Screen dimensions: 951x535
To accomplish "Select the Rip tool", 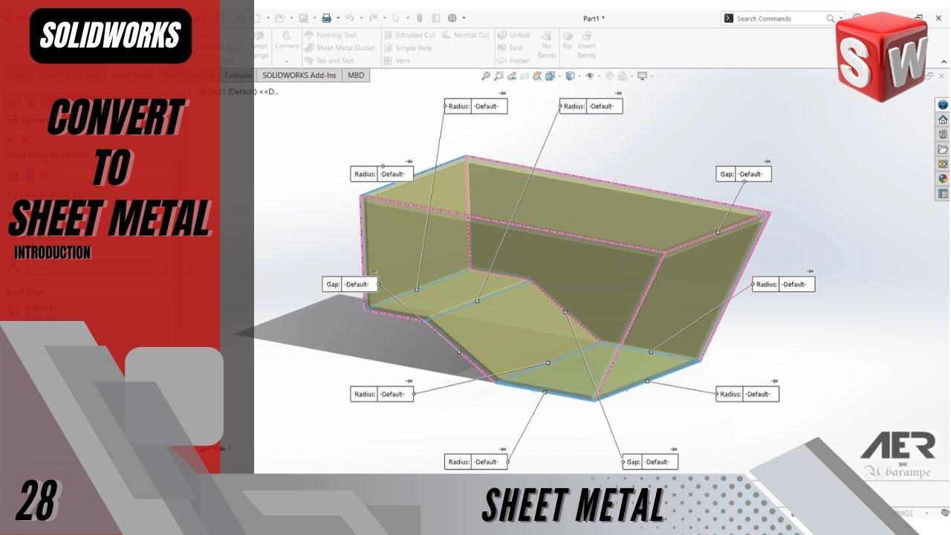I will point(568,40).
